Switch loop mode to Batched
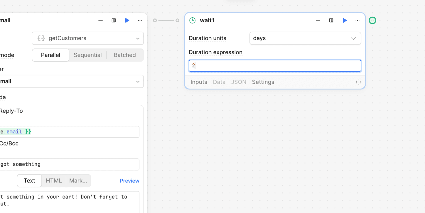 click(x=125, y=55)
